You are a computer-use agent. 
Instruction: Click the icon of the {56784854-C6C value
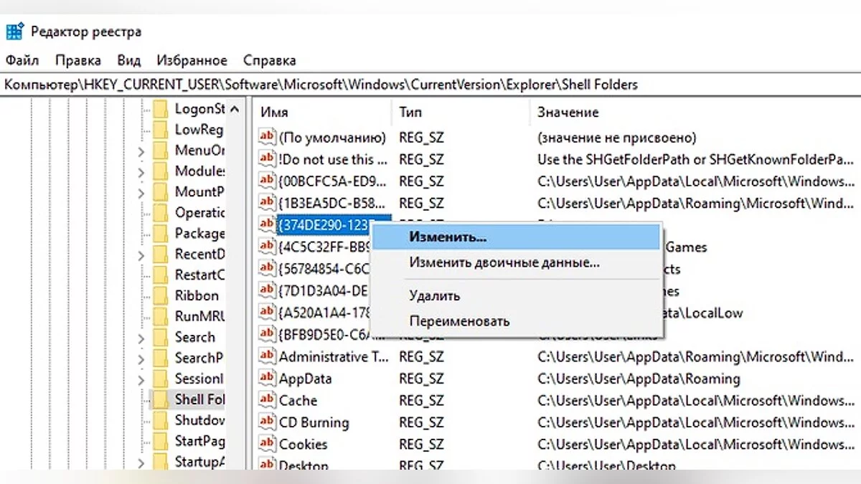[268, 269]
